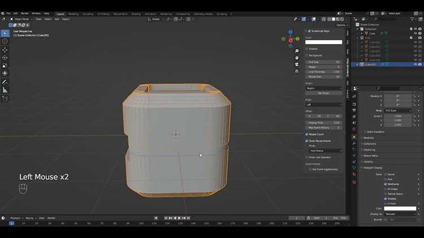Enable the Background checkbox
424x238 pixels.
(306, 55)
